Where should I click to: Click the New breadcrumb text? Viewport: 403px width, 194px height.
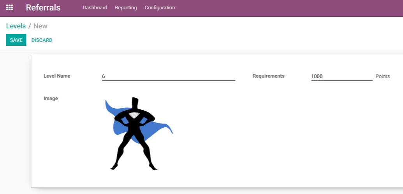(x=40, y=26)
